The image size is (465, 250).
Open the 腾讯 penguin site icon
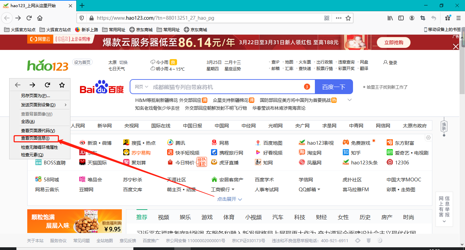[x=170, y=142]
